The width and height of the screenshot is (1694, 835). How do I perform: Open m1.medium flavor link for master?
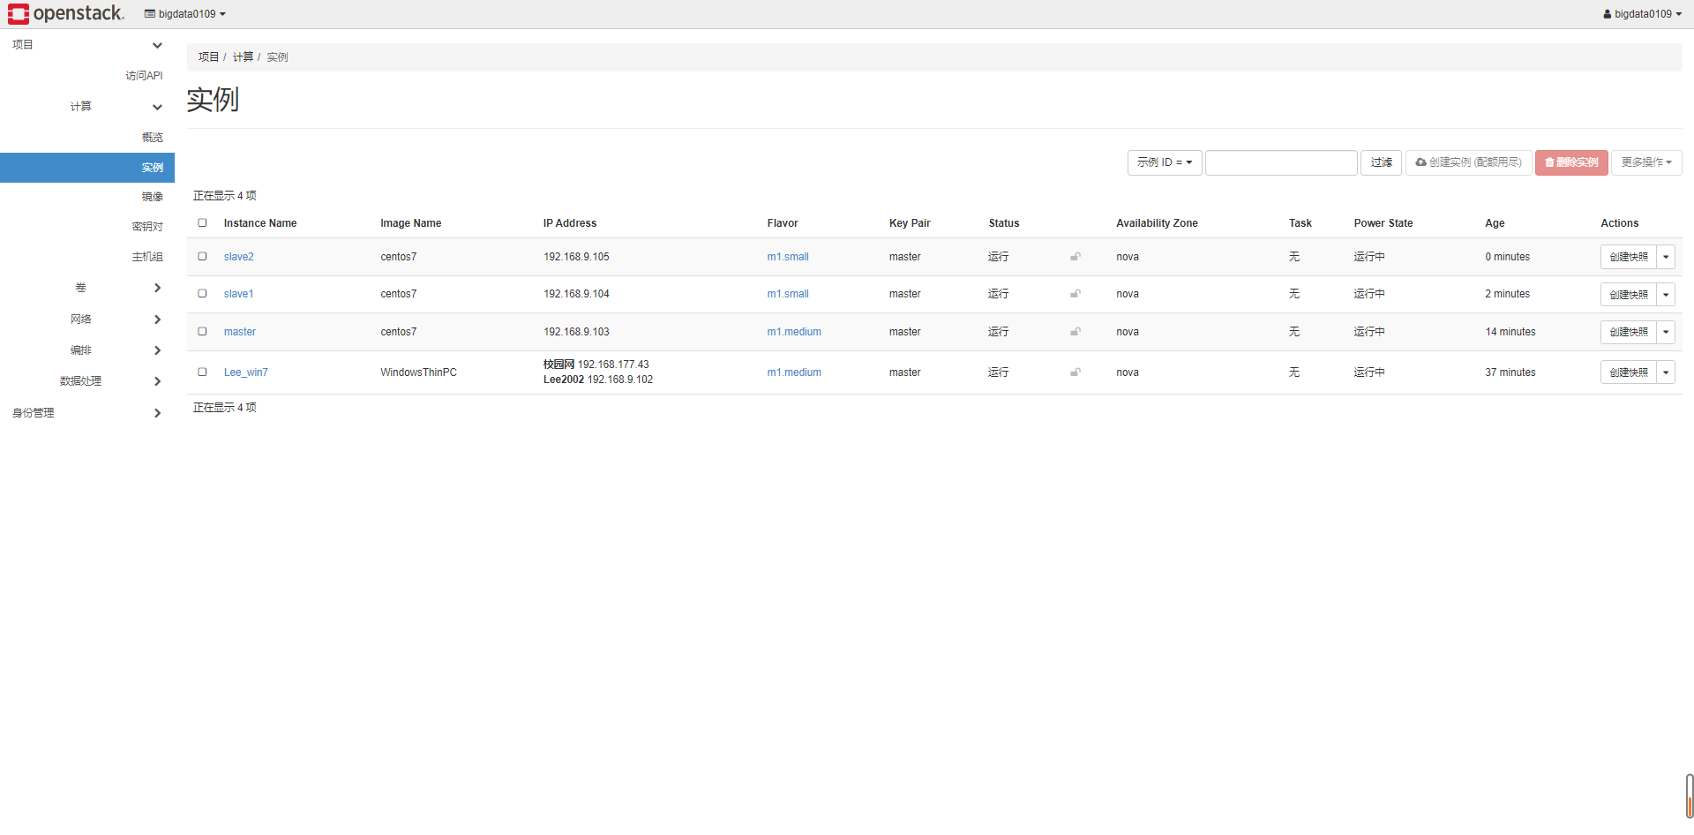click(x=794, y=332)
